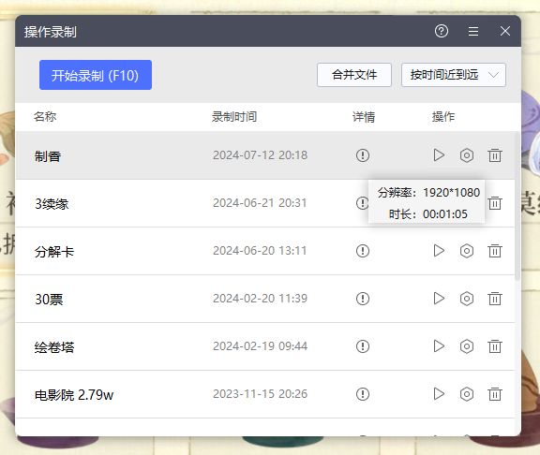Play the 电影院 2.79w recording

(439, 394)
